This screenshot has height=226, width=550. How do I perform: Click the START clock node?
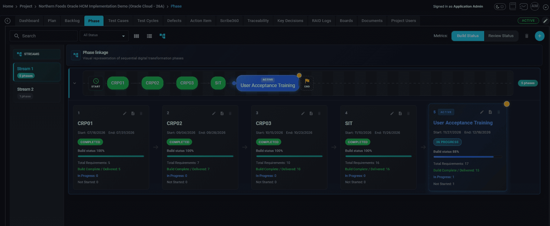point(96,83)
